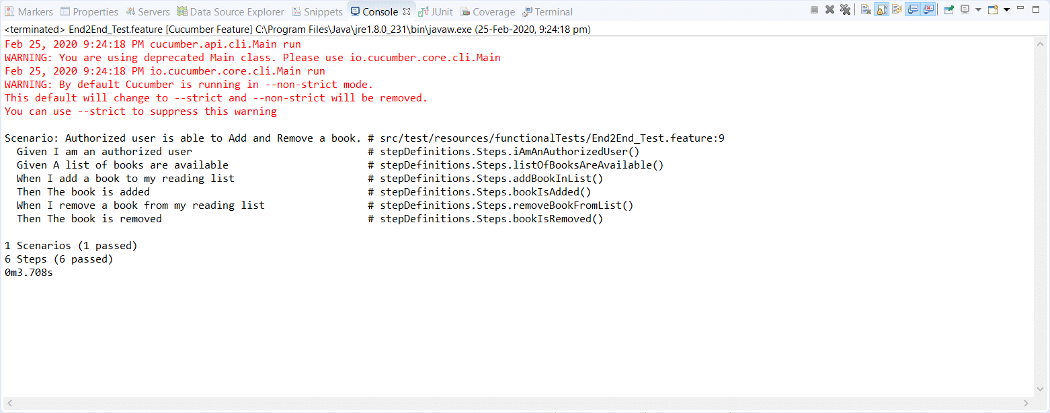Click the Display Selected Console icon
This screenshot has width=1050, height=413.
(x=964, y=9)
